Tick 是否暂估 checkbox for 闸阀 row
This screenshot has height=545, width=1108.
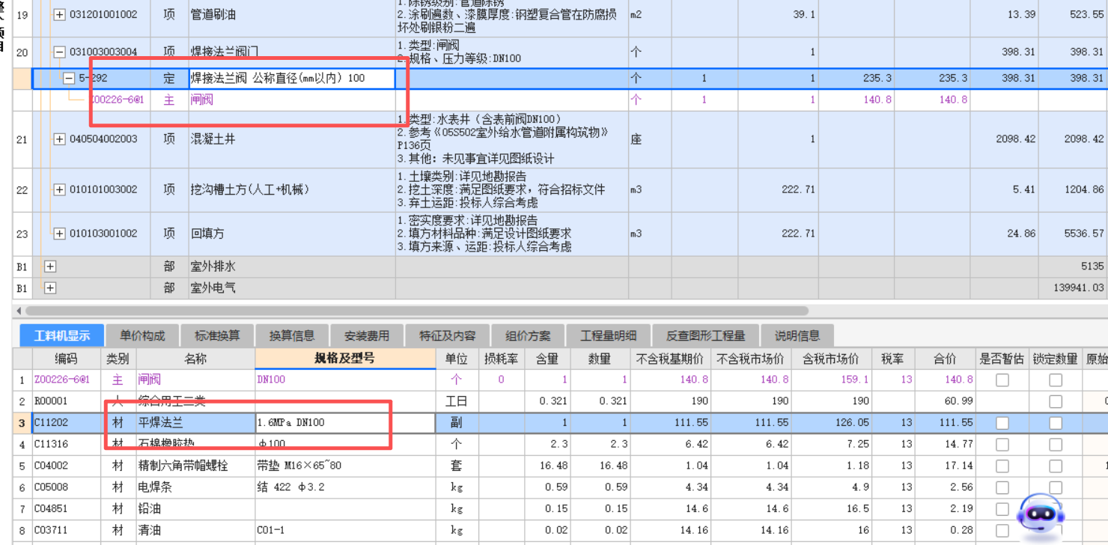coord(1002,380)
